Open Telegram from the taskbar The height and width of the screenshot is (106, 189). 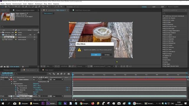tap(129, 103)
